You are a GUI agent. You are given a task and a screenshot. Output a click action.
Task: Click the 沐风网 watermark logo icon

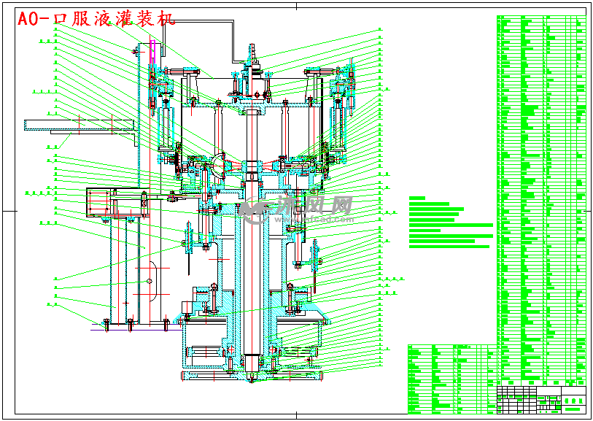pyautogui.click(x=255, y=209)
